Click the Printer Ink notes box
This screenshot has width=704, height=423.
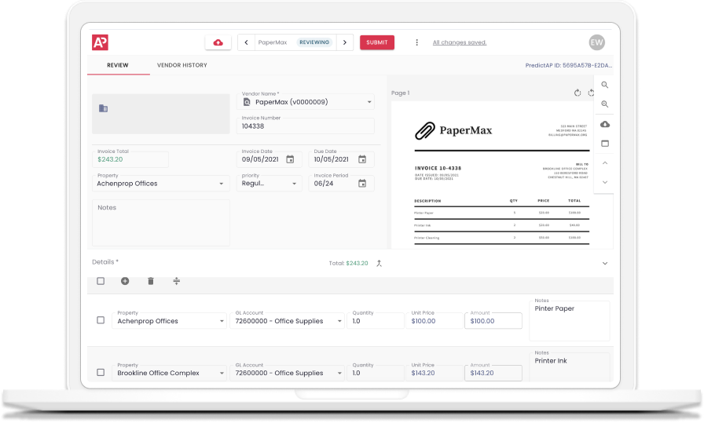click(x=570, y=368)
